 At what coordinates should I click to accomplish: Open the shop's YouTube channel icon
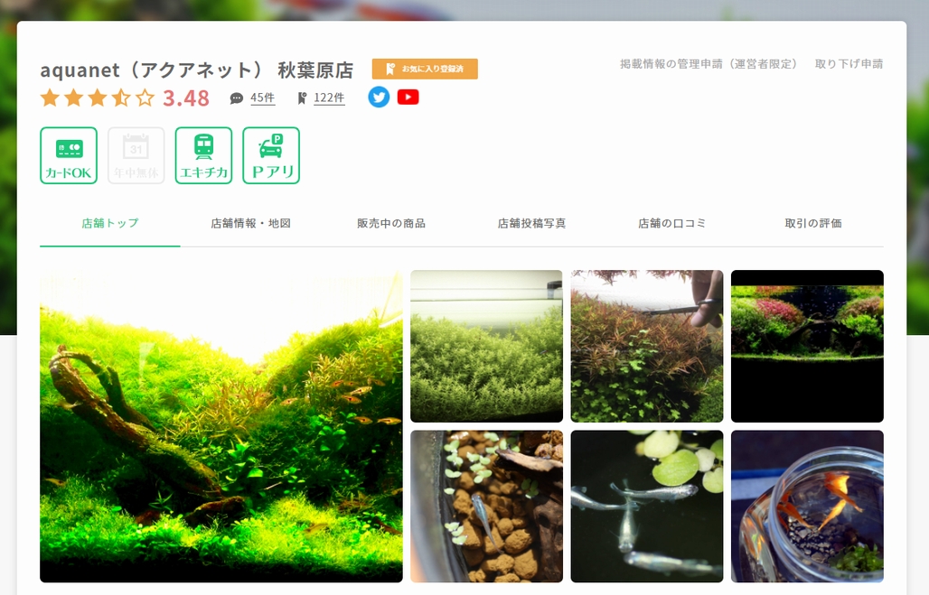pos(408,98)
